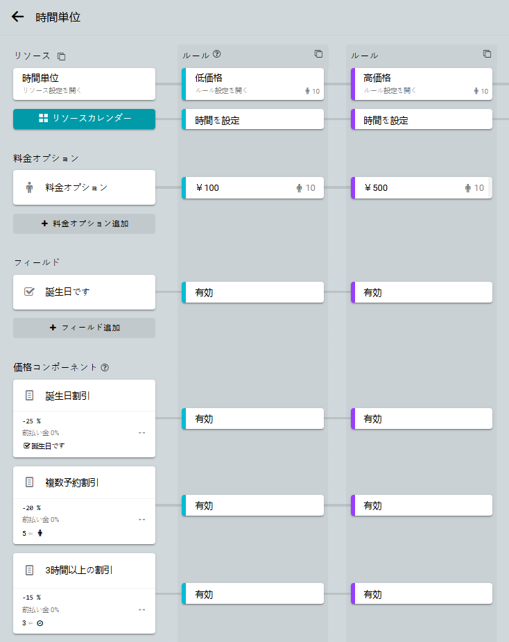509x642 pixels.
Task: Click the back arrow next to 時間単位
Action: pyautogui.click(x=18, y=17)
